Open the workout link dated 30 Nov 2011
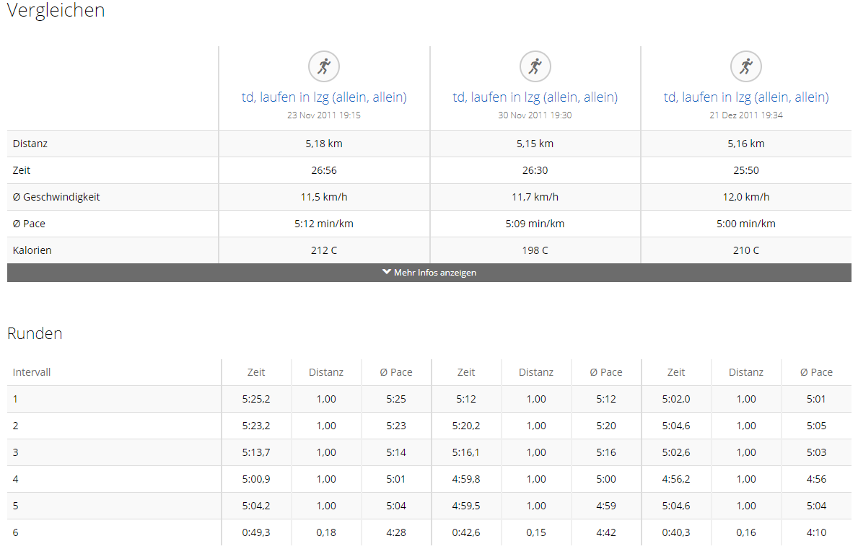Screen dimensions: 858x549 pos(535,97)
